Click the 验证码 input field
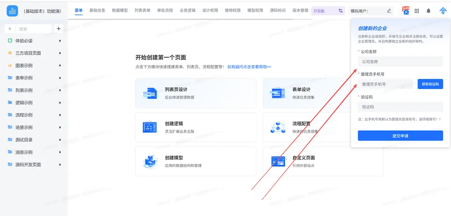 (400, 107)
